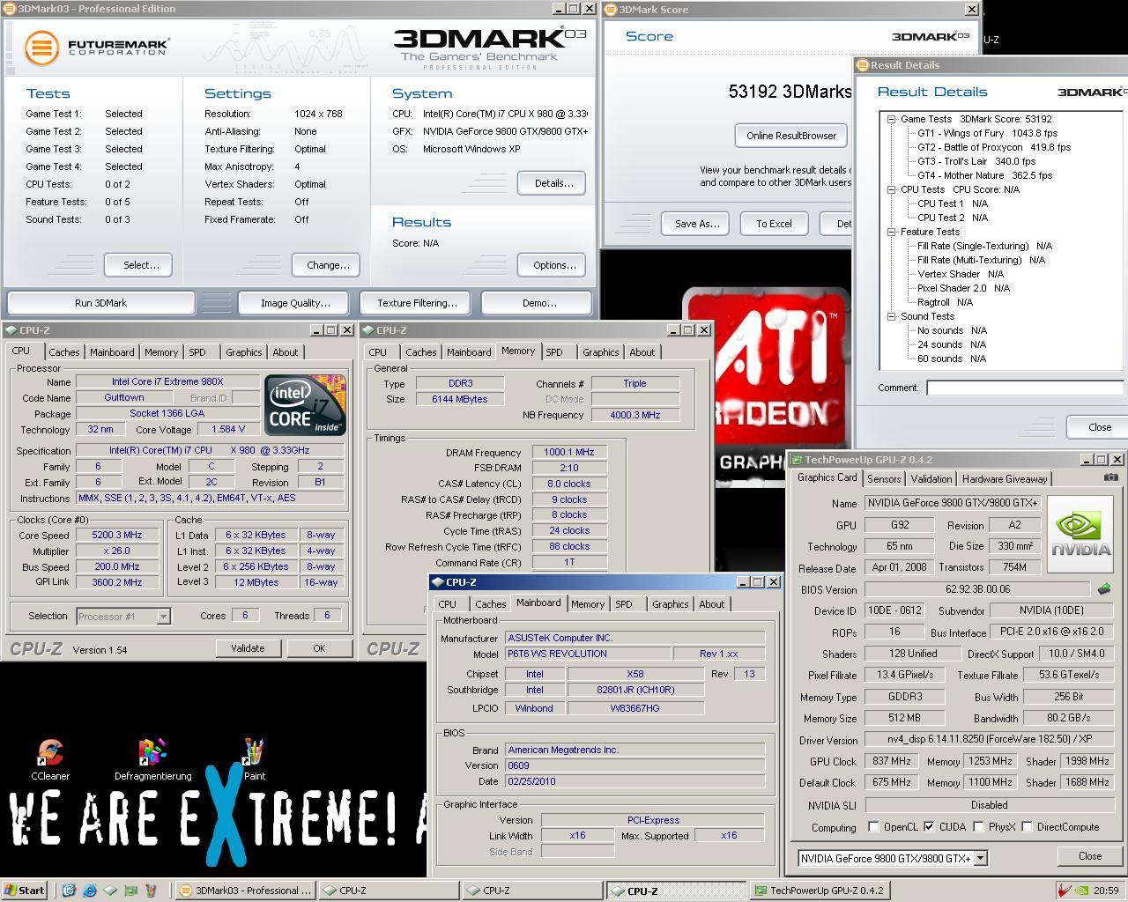
Task: Select GT4 - Mother Nature result row
Action: pyautogui.click(x=984, y=175)
